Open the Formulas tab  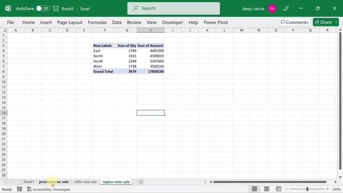98,23
